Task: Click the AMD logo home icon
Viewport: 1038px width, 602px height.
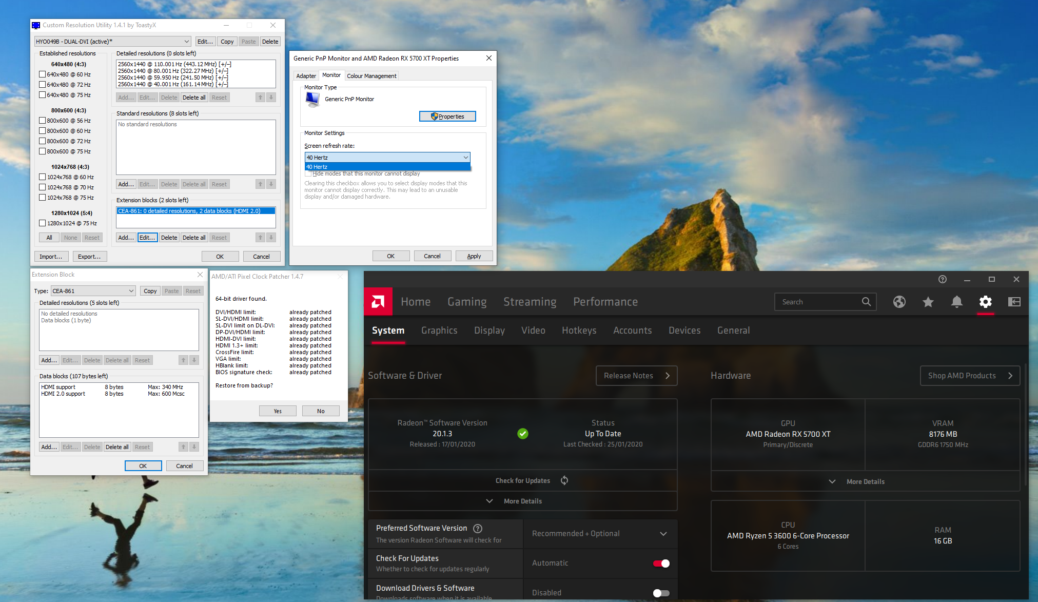Action: [x=378, y=302]
